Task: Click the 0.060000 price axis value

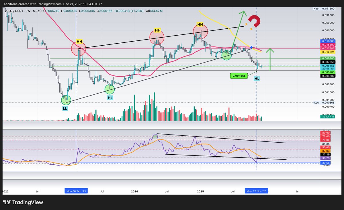Action: point(328,23)
